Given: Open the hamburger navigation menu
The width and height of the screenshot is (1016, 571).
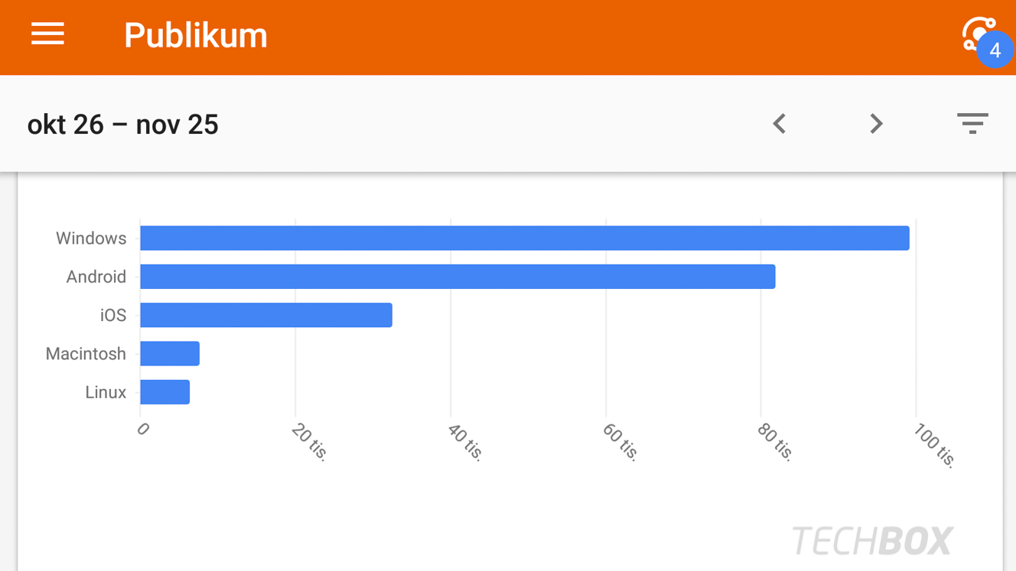Looking at the screenshot, I should pos(47,34).
